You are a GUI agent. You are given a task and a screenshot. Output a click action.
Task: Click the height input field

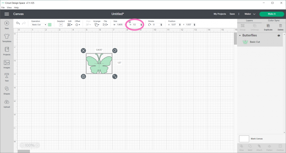136,25
